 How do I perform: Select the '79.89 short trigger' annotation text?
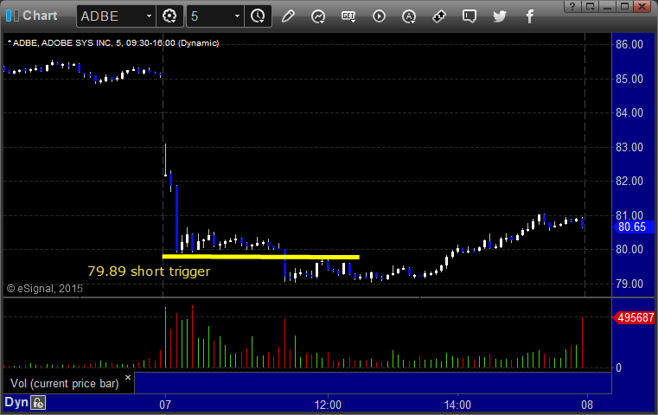click(149, 271)
